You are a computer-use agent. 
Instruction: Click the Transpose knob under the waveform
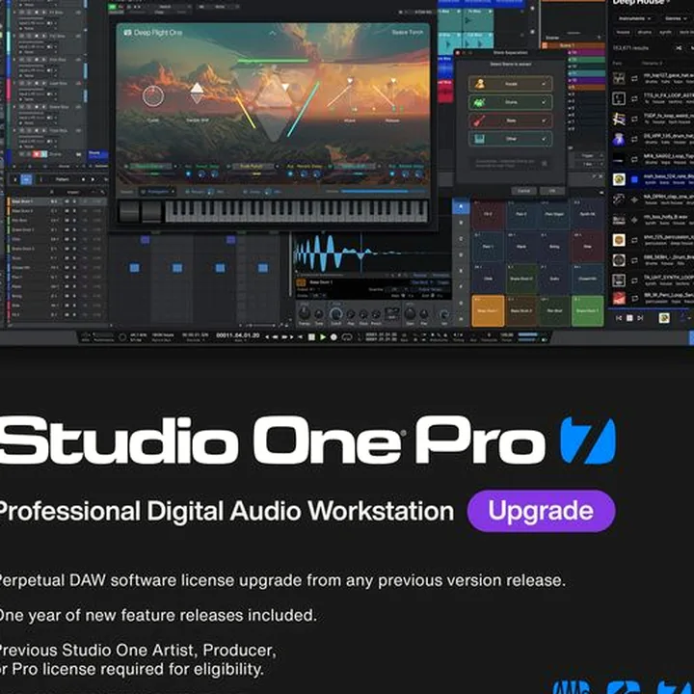[x=304, y=313]
